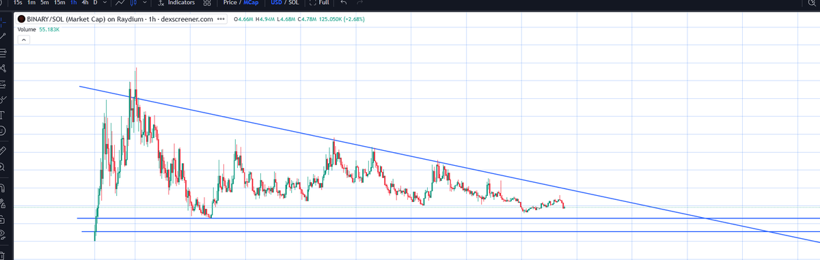The image size is (820, 260).
Task: Open the legend three-dot more menu
Action: pos(221,19)
